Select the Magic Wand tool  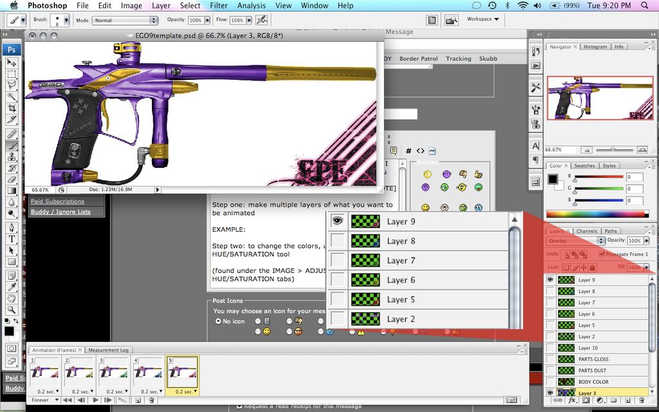coord(12,97)
